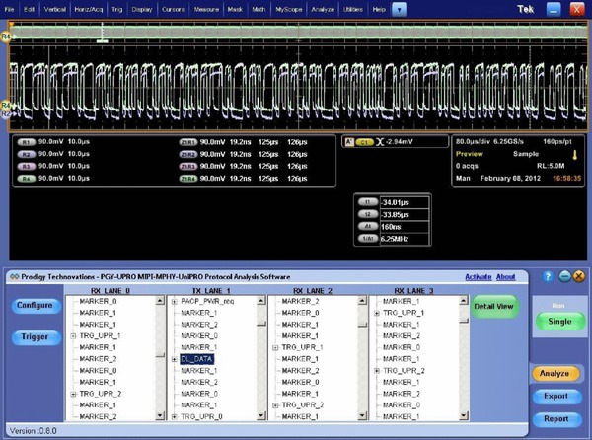592x440 pixels.
Task: Click TX LANE 1 scrollbar up arrow
Action: click(x=261, y=300)
